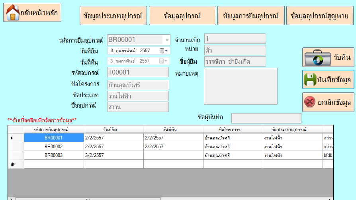Select the BR00002 cell in the grid
Viewport: 356px width, 200px height.
[x=54, y=147]
